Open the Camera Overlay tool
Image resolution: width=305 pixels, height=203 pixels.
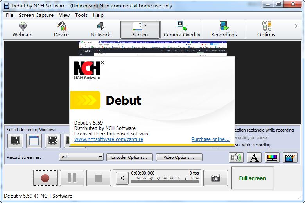click(182, 30)
